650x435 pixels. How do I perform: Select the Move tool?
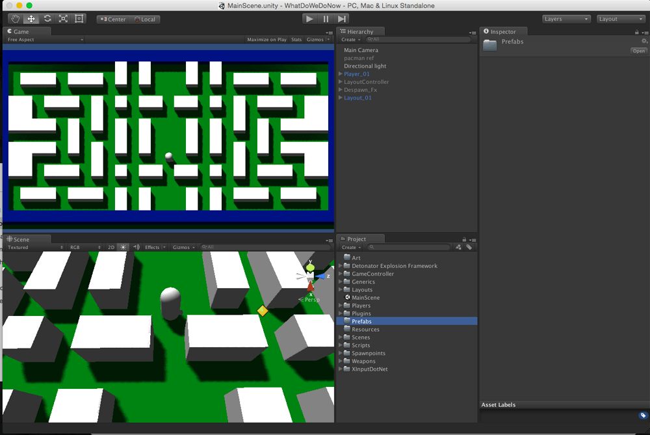[x=31, y=19]
